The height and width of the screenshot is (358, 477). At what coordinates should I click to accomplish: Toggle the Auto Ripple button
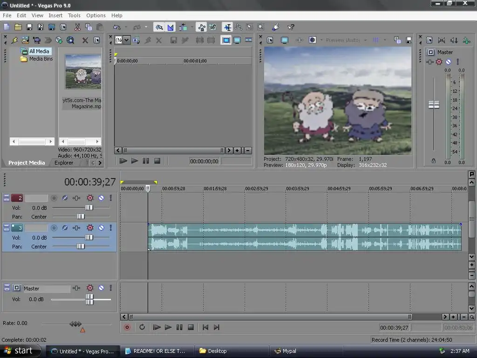[183, 27]
